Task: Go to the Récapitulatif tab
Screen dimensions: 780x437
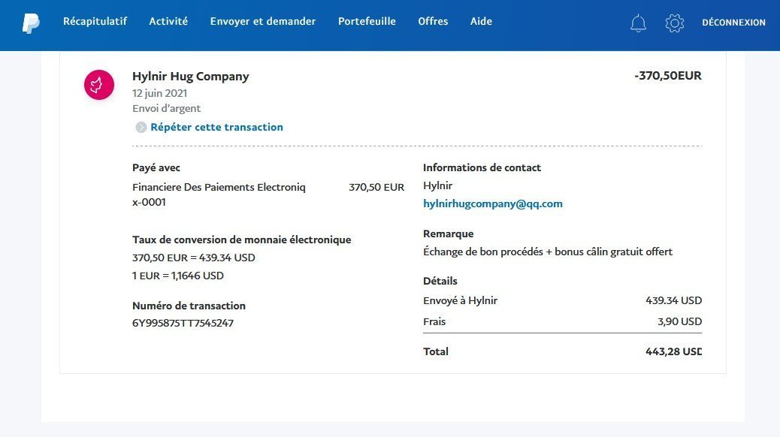Action: coord(95,22)
